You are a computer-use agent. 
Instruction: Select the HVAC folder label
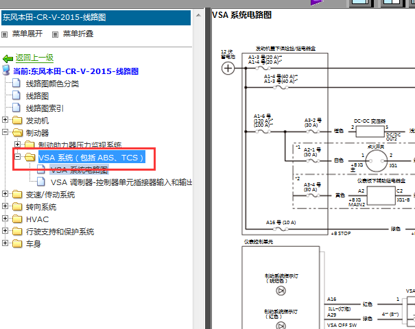pos(37,219)
